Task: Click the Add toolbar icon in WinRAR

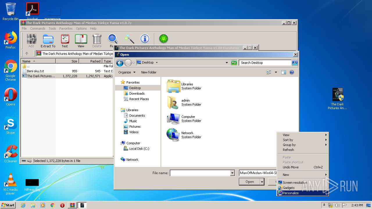Action: click(31, 41)
